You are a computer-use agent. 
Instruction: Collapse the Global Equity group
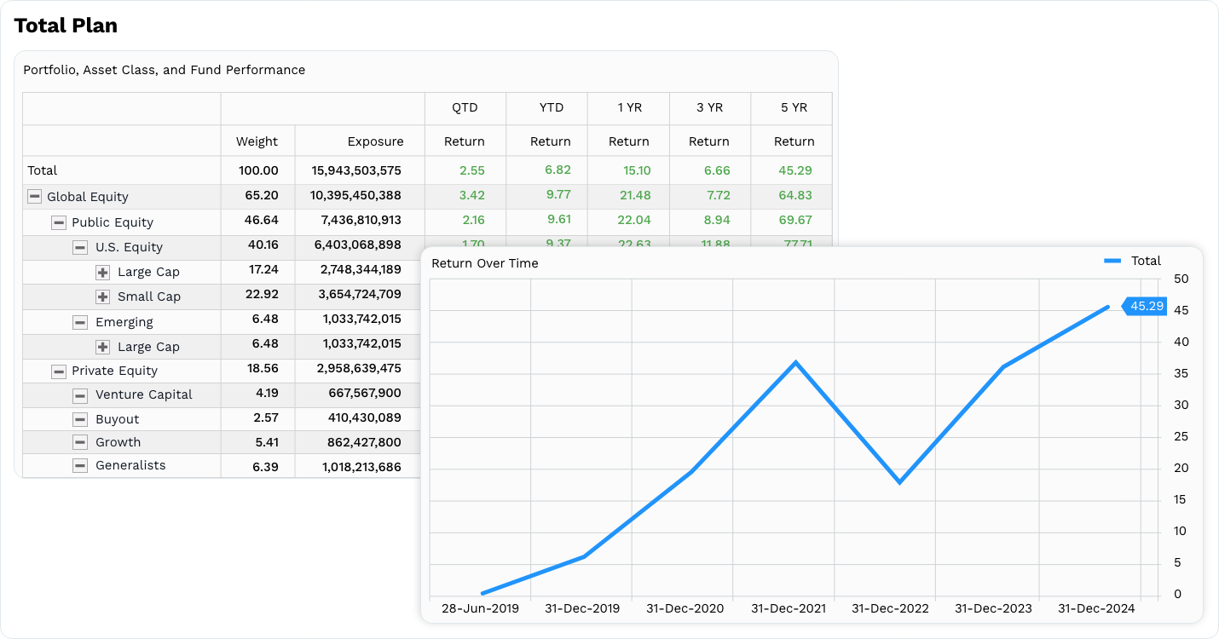34,195
